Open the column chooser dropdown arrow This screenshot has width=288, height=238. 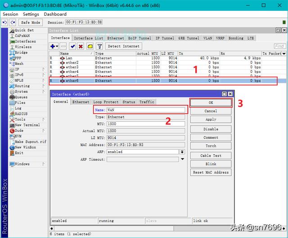[284, 54]
